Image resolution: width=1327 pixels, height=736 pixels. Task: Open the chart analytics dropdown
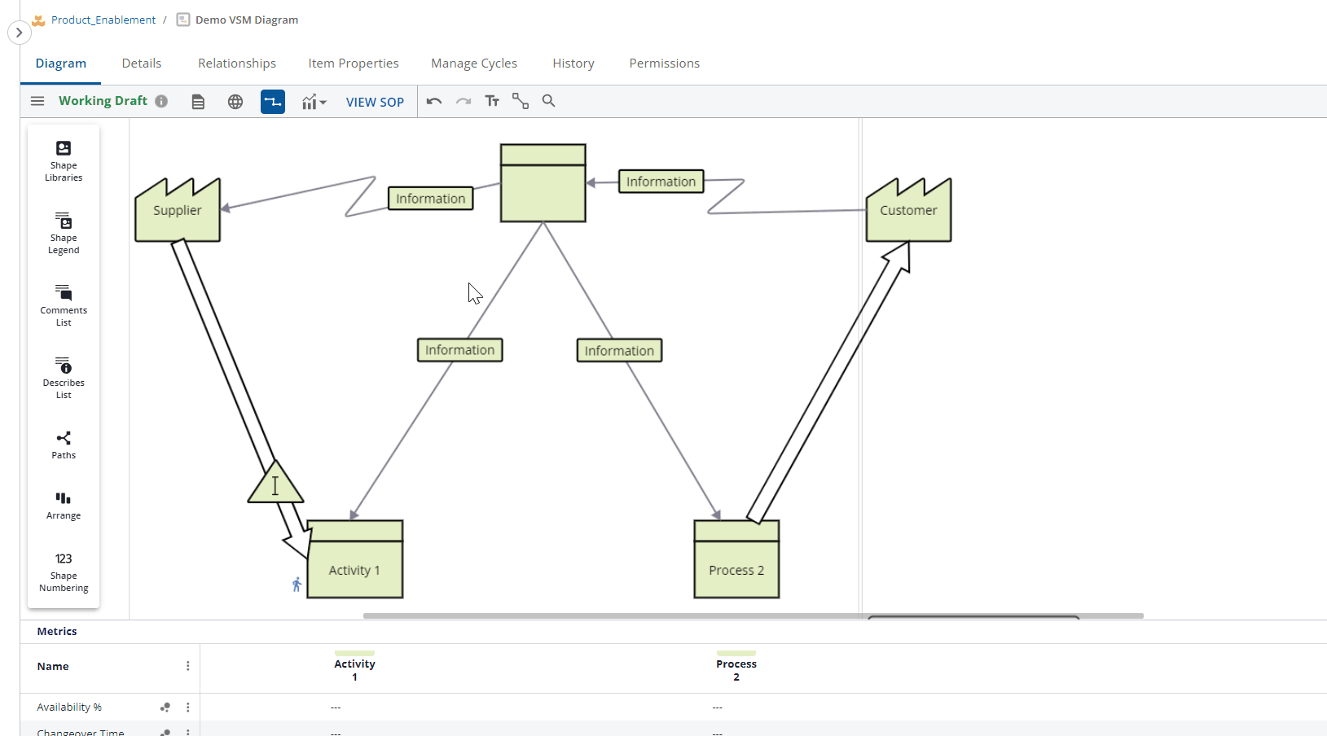point(314,102)
